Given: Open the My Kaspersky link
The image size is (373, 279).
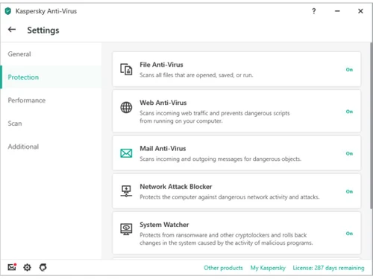Looking at the screenshot, I should (x=268, y=268).
